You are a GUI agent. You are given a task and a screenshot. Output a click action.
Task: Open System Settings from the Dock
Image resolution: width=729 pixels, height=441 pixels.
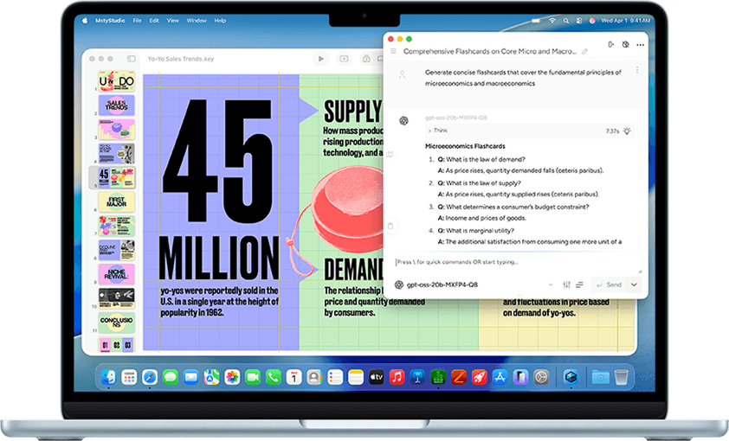pos(541,377)
